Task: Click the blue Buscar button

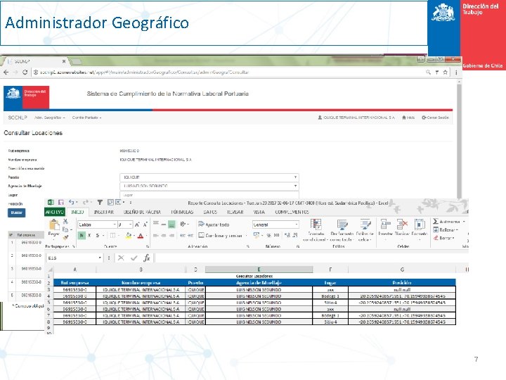Action: [16, 213]
